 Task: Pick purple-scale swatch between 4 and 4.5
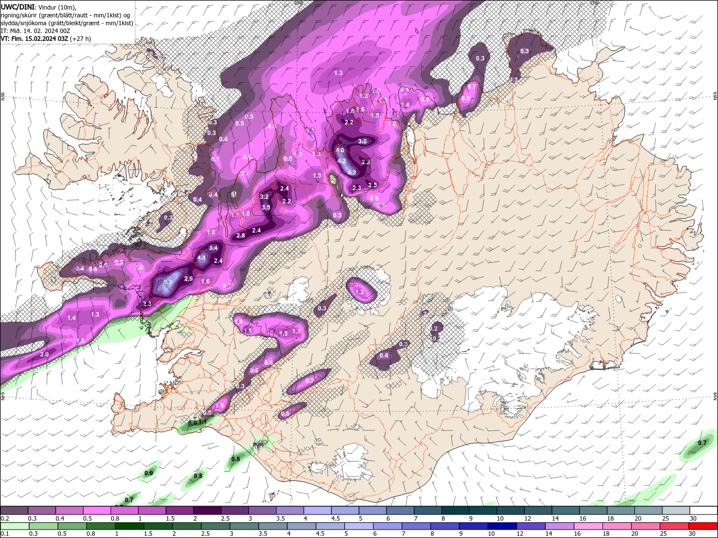point(316,511)
